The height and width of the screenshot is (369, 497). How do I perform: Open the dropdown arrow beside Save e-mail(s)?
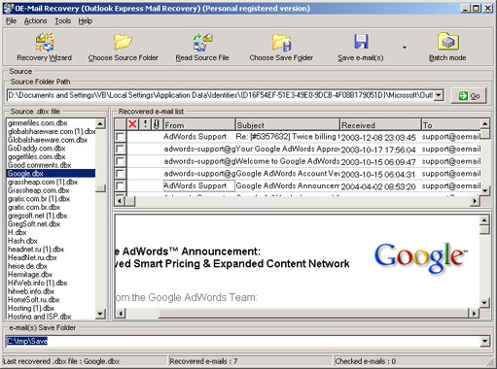405,48
